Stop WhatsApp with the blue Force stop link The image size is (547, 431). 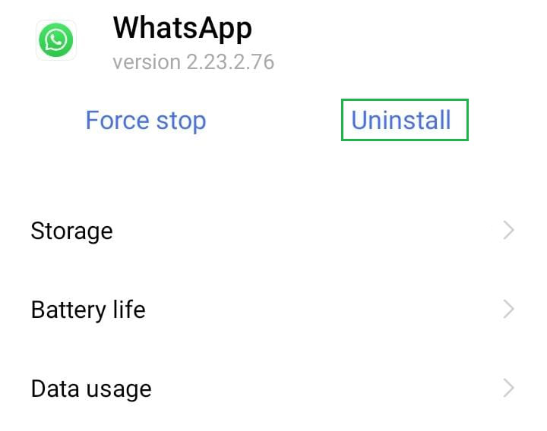(x=146, y=121)
